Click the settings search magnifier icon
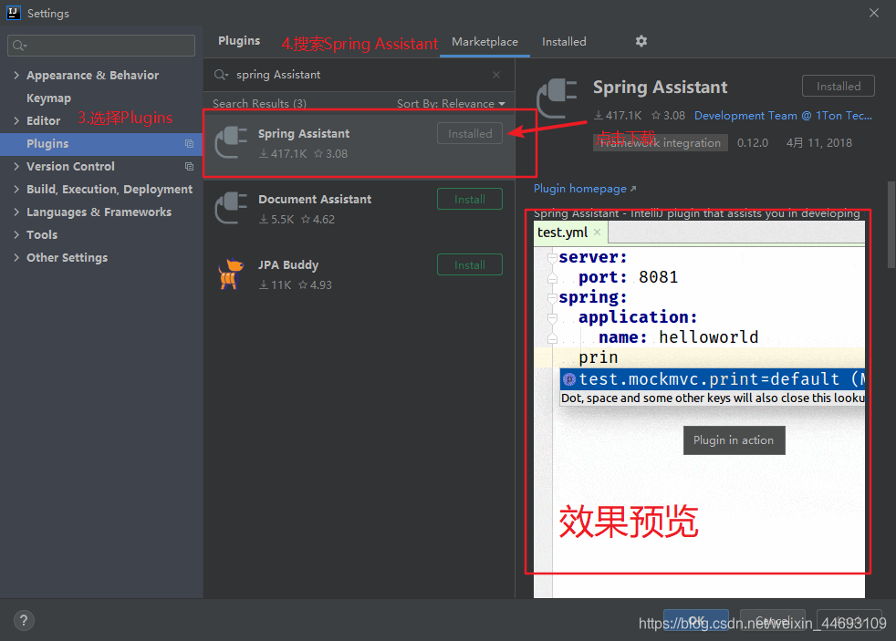 pos(19,46)
